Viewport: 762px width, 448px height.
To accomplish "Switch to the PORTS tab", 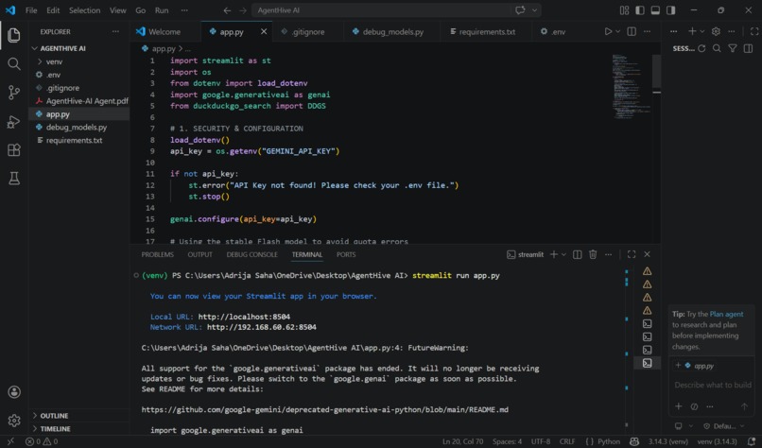I will click(346, 254).
